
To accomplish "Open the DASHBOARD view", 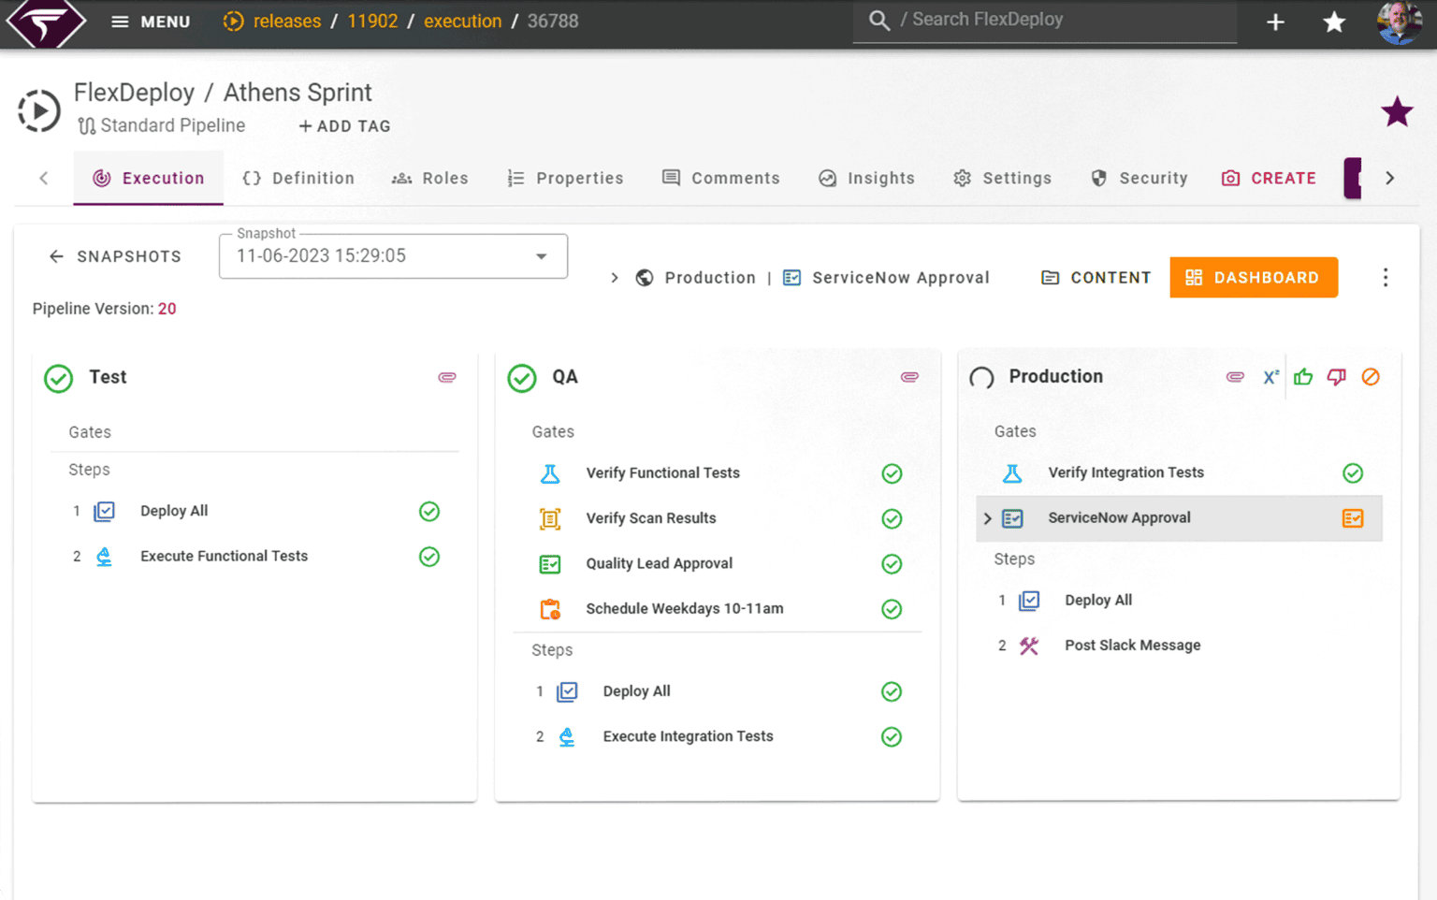I will [x=1254, y=278].
